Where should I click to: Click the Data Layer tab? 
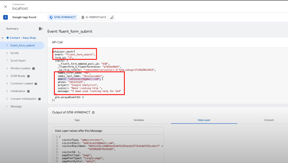[x=204, y=120]
